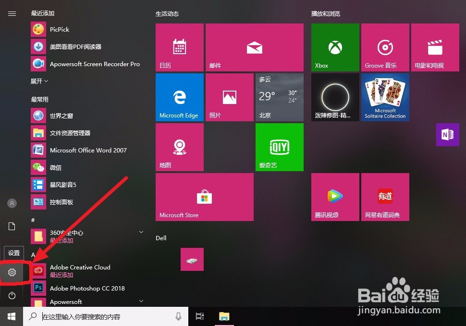The width and height of the screenshot is (466, 326).
Task: Launch Microsoft Solitaire Collection tile
Action: 385,97
